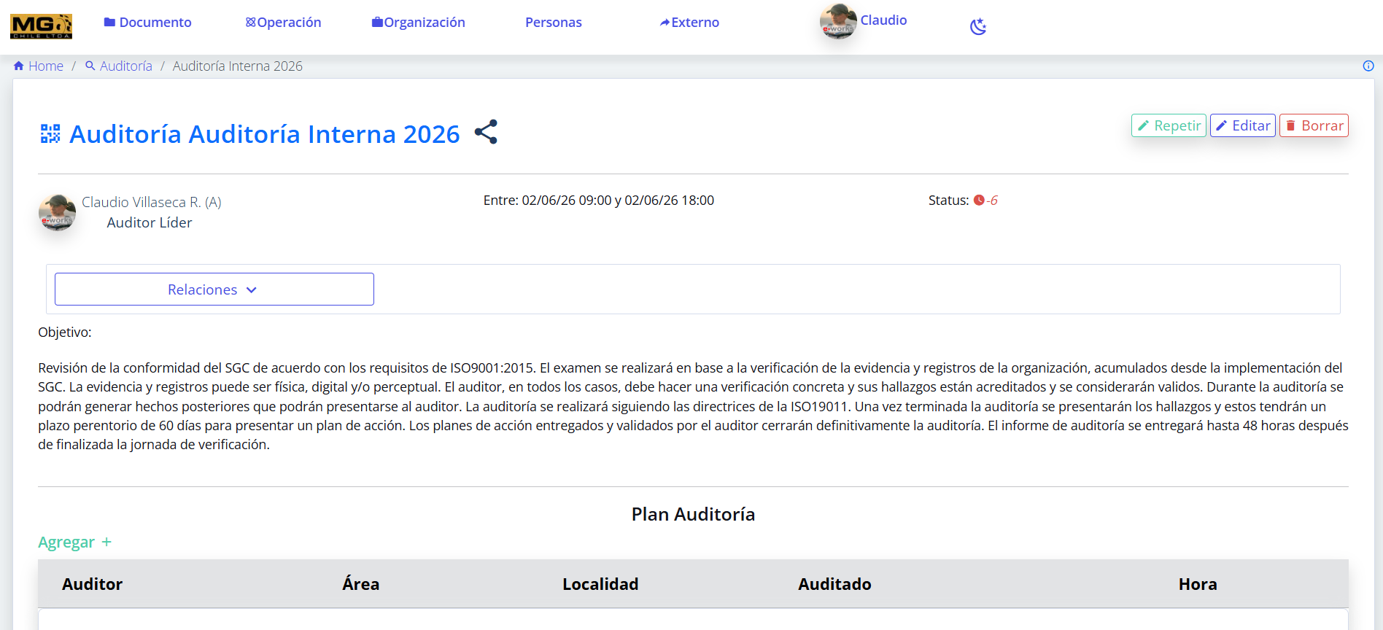Click the lead auditor's avatar photo
Screen dimensions: 1383x630
57,213
